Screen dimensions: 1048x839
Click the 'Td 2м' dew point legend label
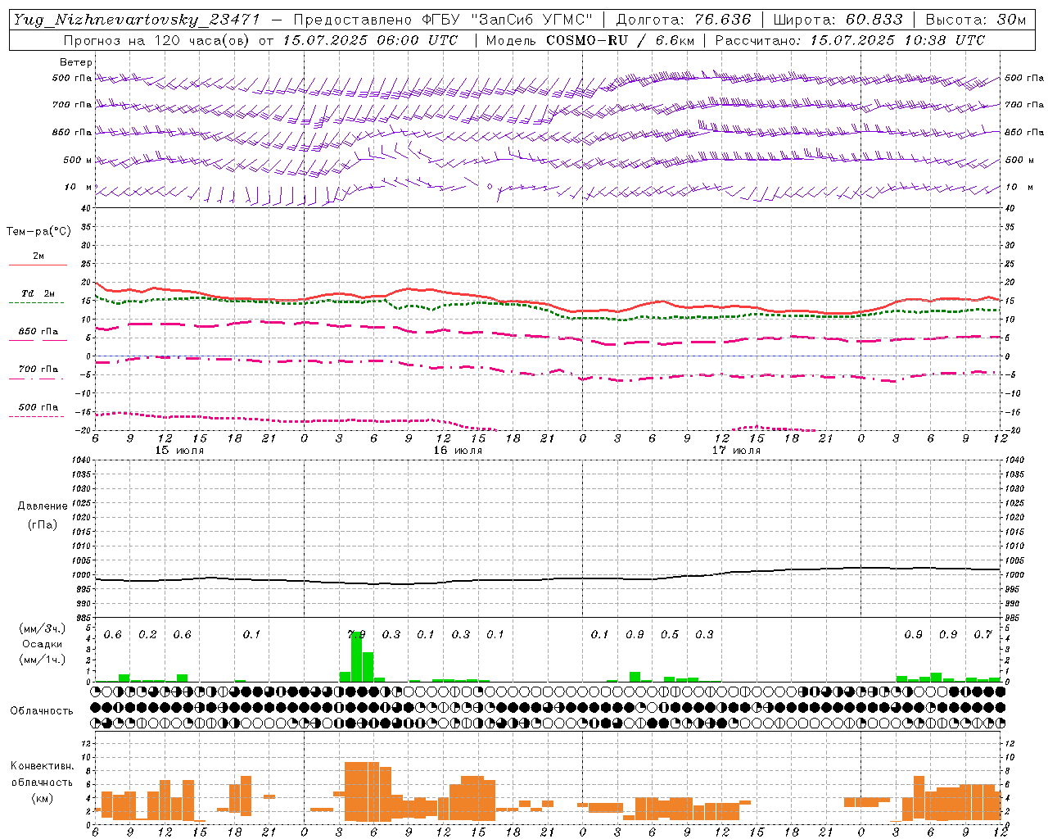(x=38, y=293)
